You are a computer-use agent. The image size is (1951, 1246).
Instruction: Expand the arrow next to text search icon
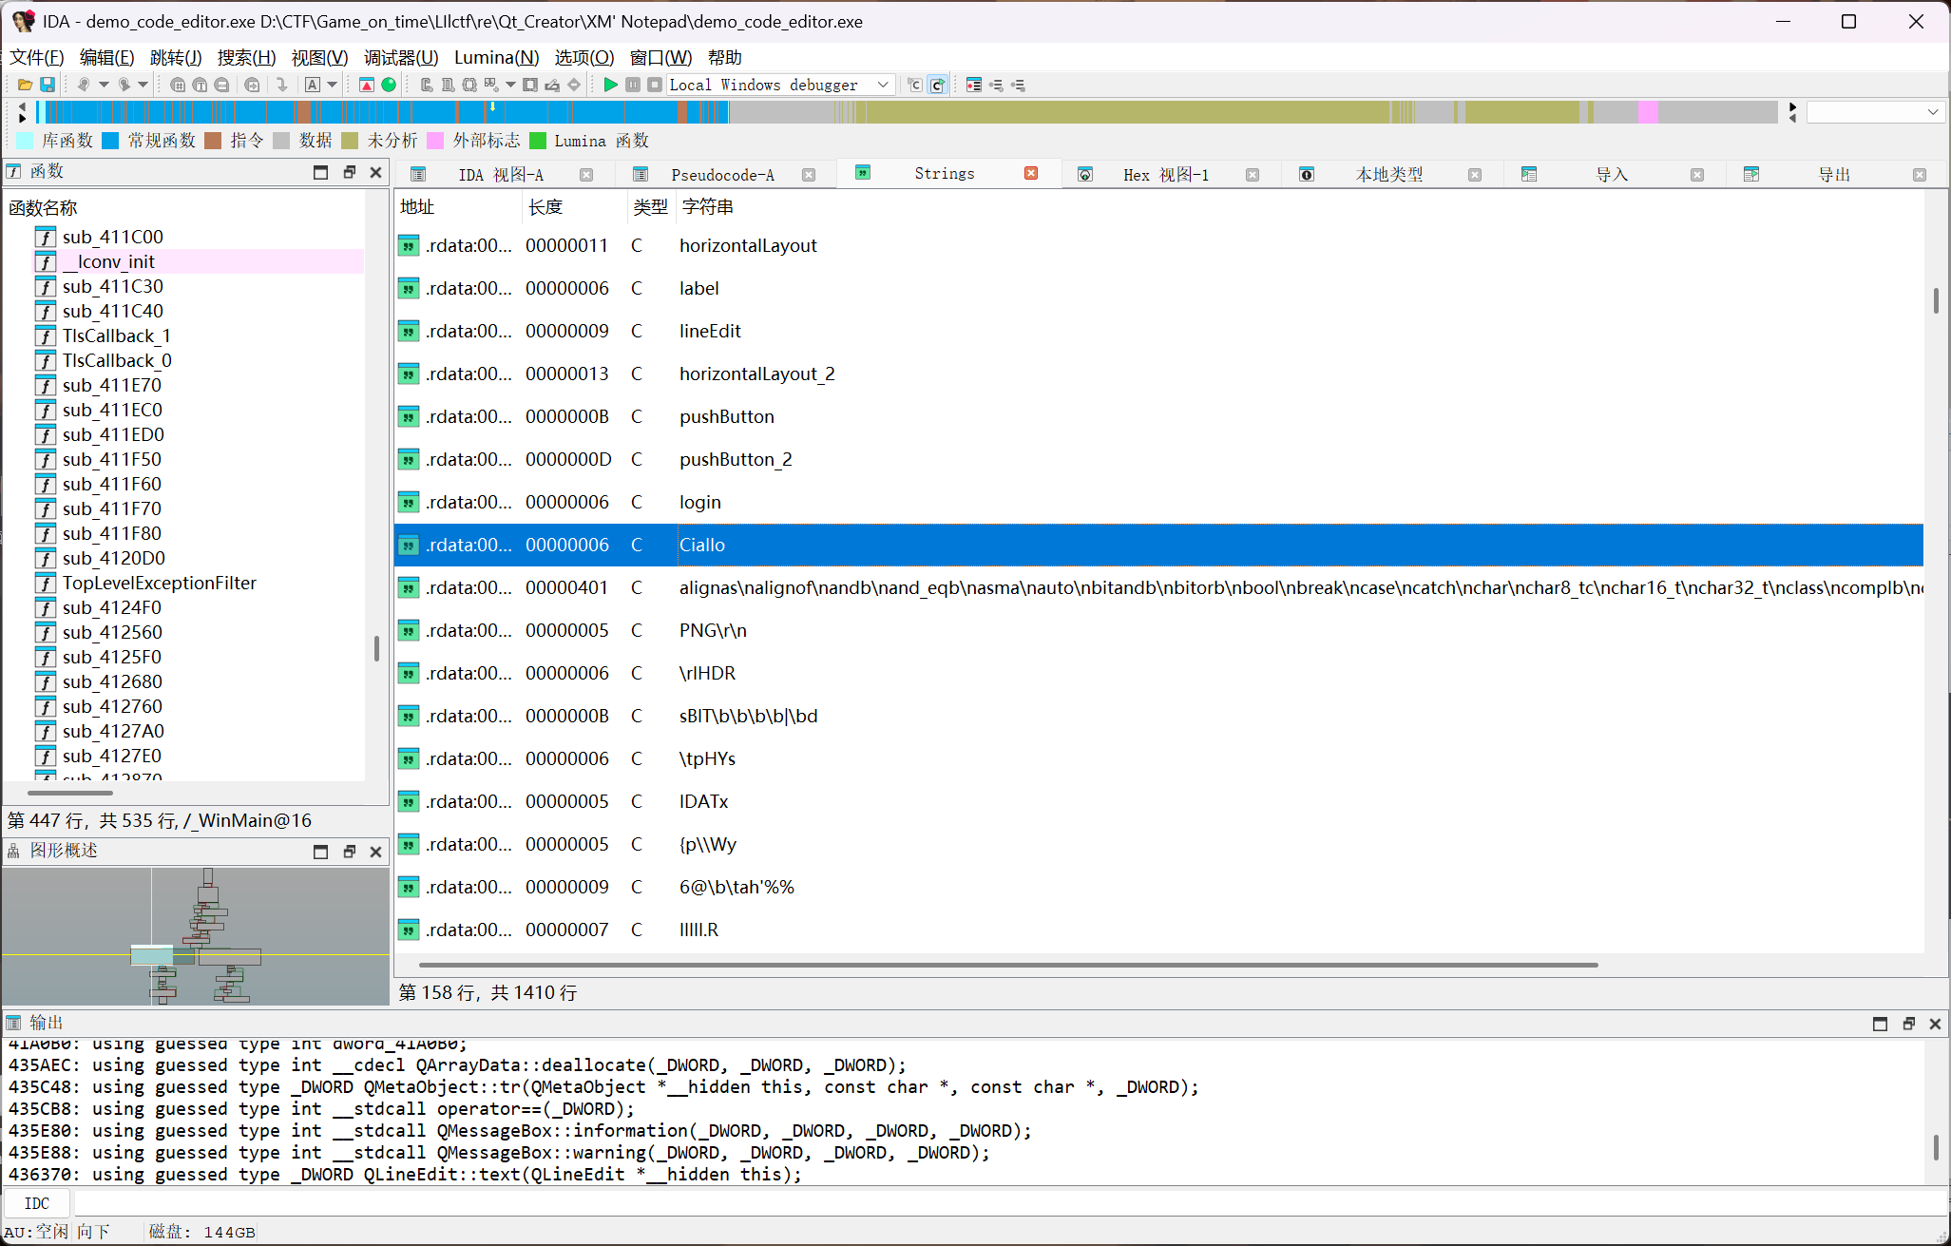pyautogui.click(x=333, y=85)
